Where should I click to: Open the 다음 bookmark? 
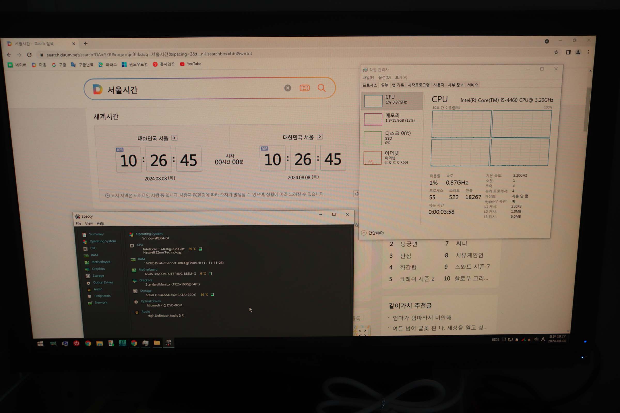click(39, 65)
